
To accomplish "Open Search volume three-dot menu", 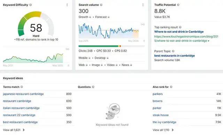I will (143, 5).
